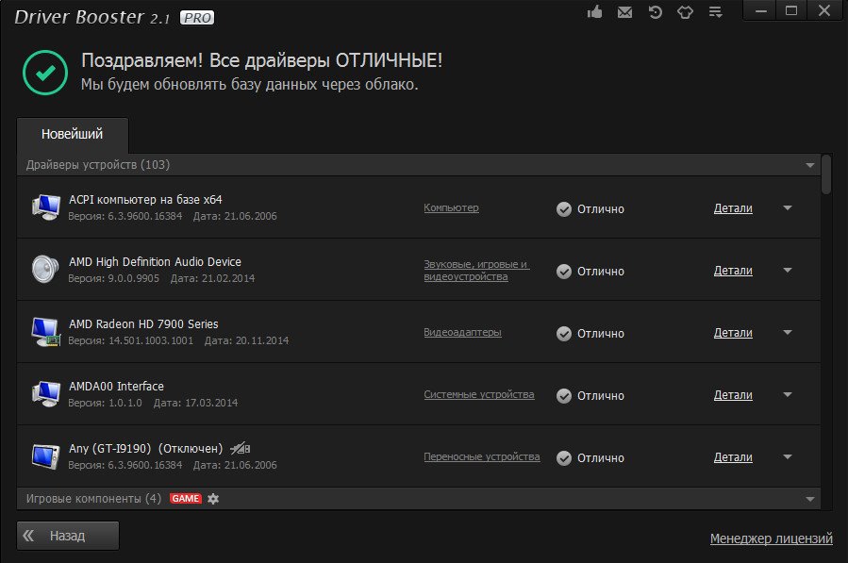
Task: Open the options menu icon
Action: [716, 12]
